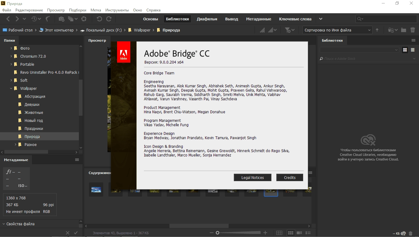This screenshot has width=419, height=237.
Task: Click the refine stacked-pages icon
Action: click(71, 19)
